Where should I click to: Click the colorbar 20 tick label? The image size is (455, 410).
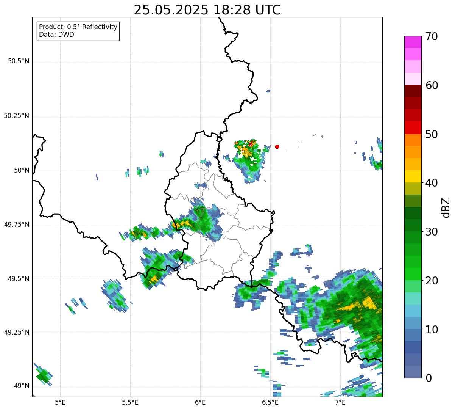pyautogui.click(x=432, y=281)
